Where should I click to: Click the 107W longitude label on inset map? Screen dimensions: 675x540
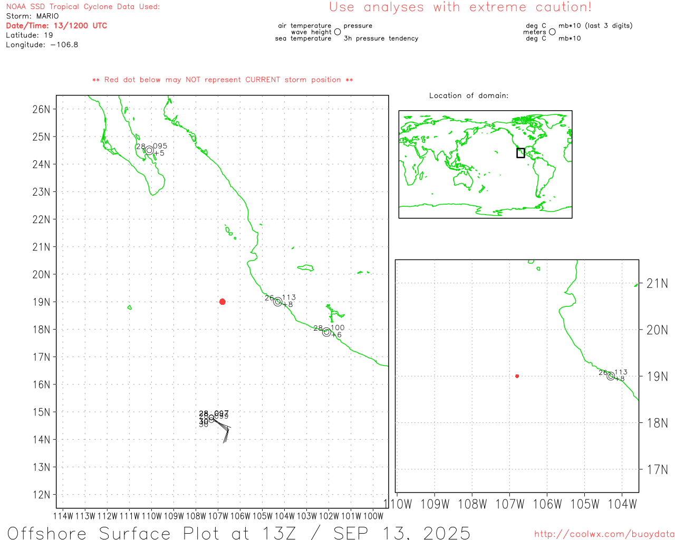coord(510,504)
